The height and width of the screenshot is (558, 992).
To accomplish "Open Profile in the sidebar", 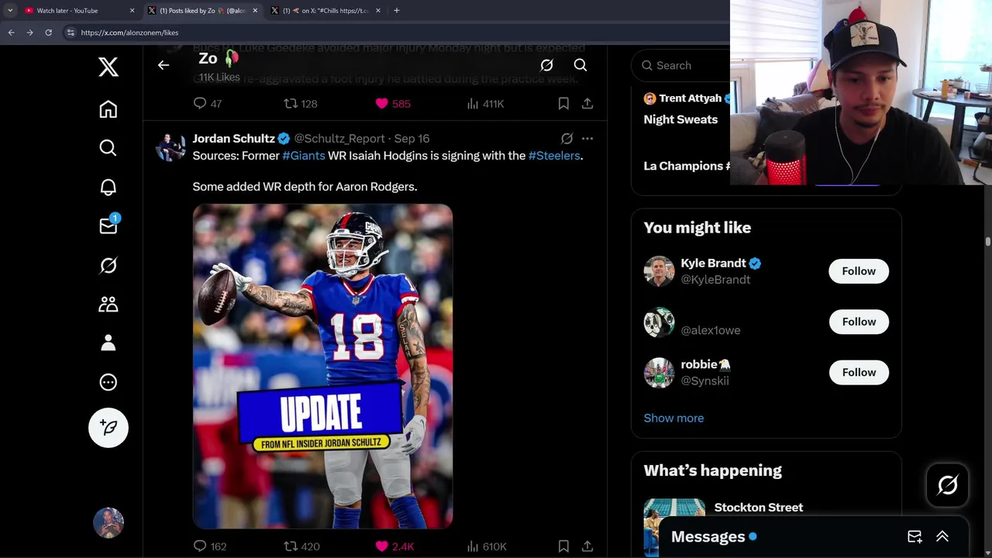I will pyautogui.click(x=108, y=343).
